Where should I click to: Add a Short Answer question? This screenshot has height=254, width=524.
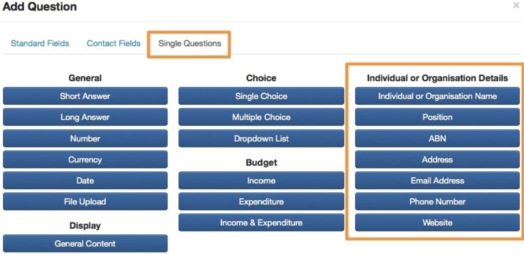click(85, 96)
